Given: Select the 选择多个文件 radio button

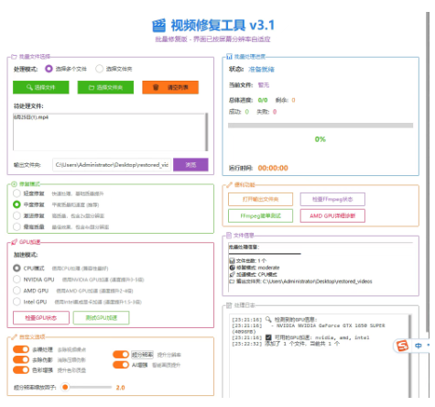Looking at the screenshot, I should [x=49, y=69].
